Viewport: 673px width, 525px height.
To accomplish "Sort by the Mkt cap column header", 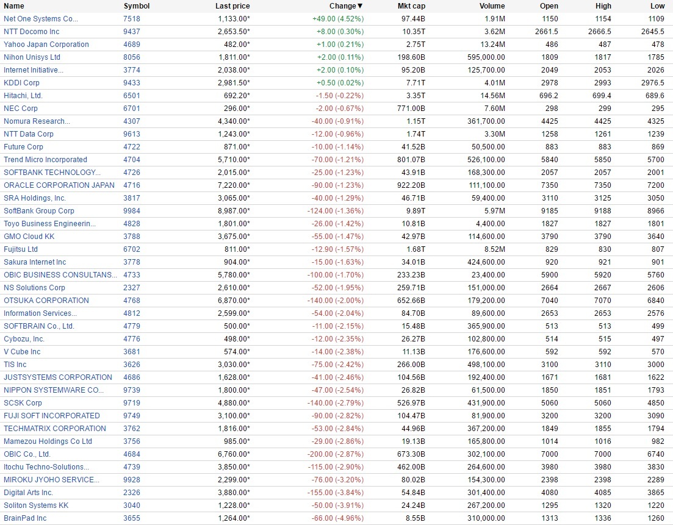I will [x=411, y=6].
